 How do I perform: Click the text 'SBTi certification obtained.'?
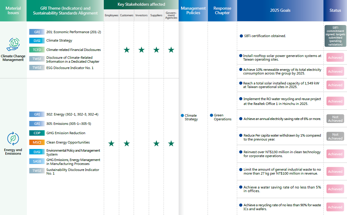265,36
